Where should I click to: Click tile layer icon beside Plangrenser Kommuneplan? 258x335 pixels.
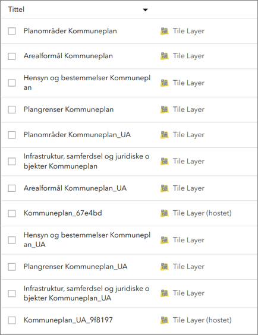point(165,109)
